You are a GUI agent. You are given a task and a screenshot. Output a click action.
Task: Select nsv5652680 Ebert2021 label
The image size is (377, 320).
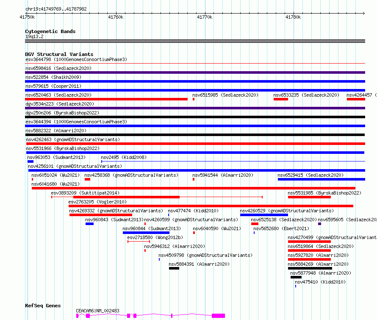pyautogui.click(x=281, y=228)
